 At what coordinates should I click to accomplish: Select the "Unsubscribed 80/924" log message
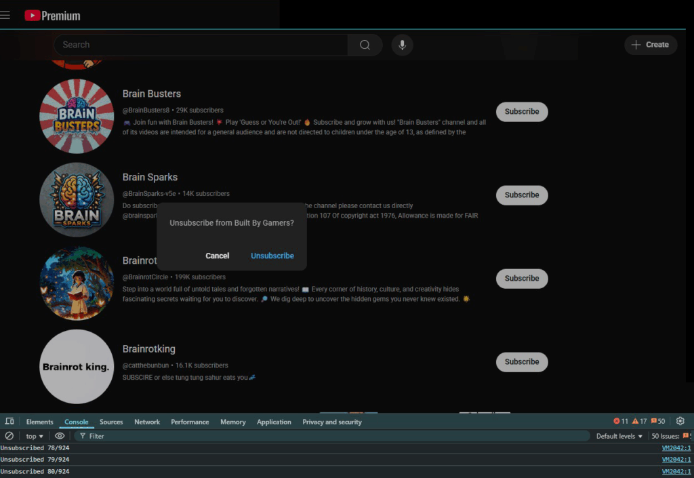35,471
